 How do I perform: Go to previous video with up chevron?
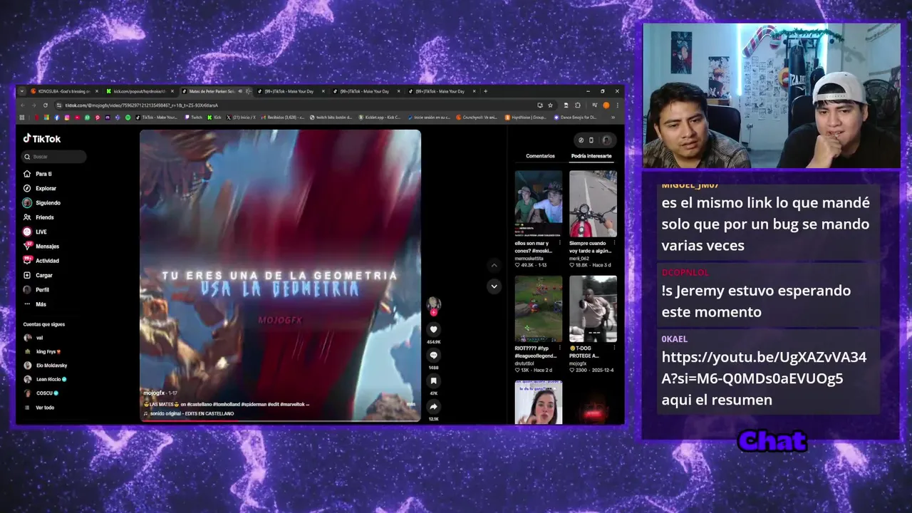(x=494, y=265)
